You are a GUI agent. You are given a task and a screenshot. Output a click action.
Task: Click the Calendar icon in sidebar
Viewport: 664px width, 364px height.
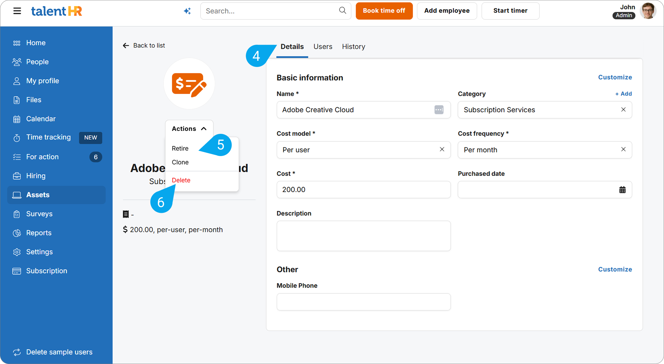[x=17, y=119]
